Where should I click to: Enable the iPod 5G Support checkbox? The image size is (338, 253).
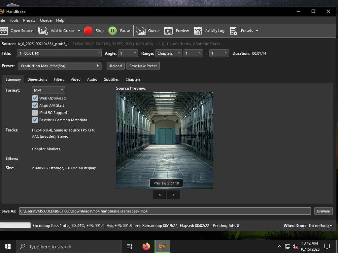(35, 113)
